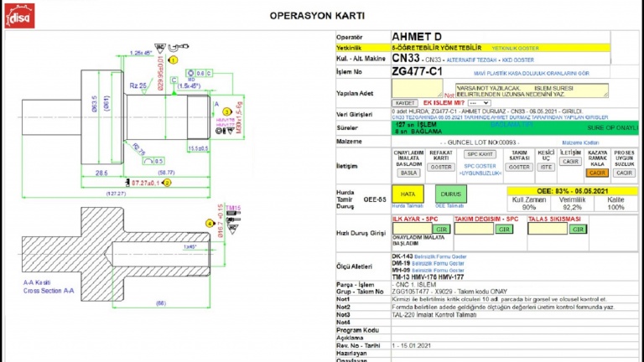Open Belirsizlik Formu Goster for MH-09
644x362 pixels.
click(x=438, y=271)
